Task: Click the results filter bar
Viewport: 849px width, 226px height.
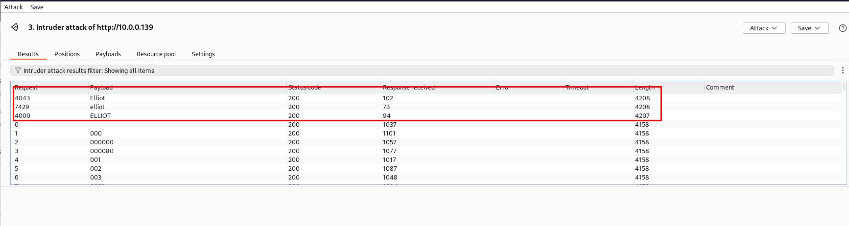Action: point(421,70)
